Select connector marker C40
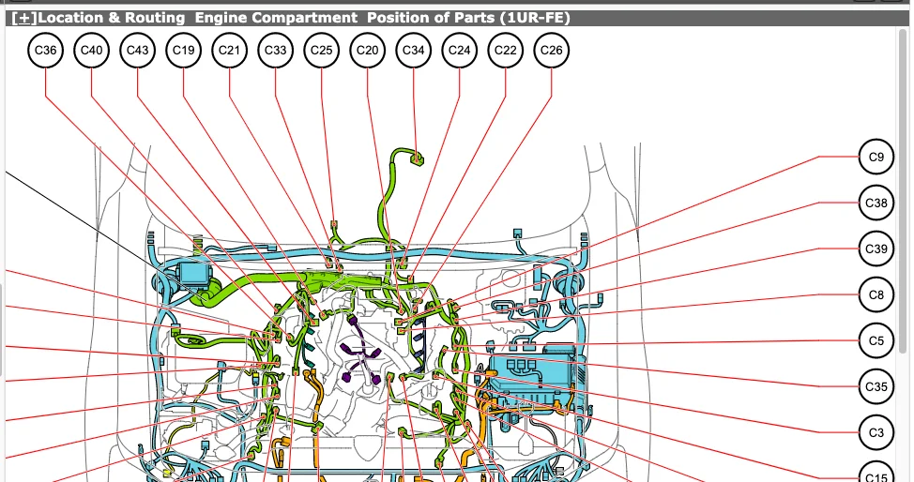The height and width of the screenshot is (482, 914). (91, 51)
